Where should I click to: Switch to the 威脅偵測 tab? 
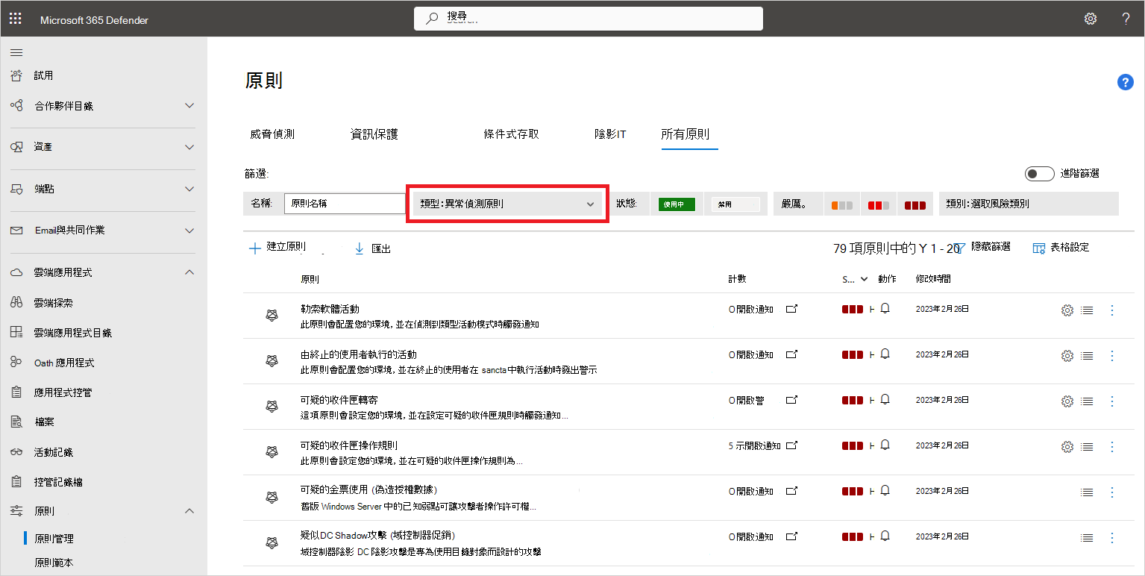(x=272, y=134)
